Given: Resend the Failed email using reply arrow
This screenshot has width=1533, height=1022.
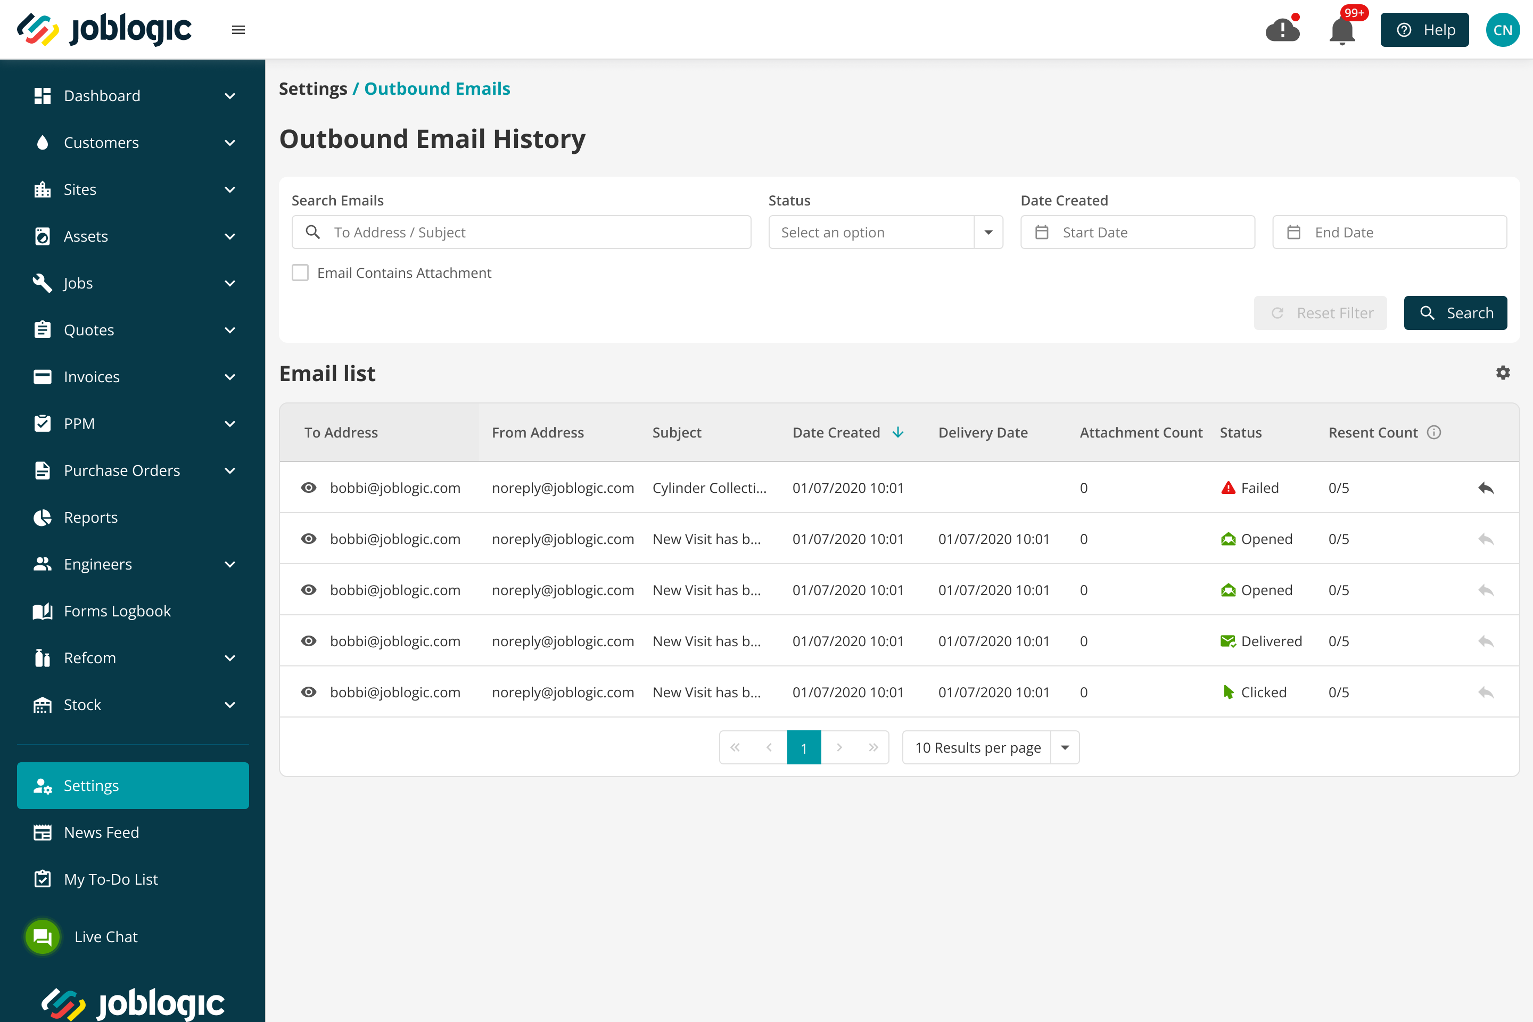Looking at the screenshot, I should click(1486, 488).
